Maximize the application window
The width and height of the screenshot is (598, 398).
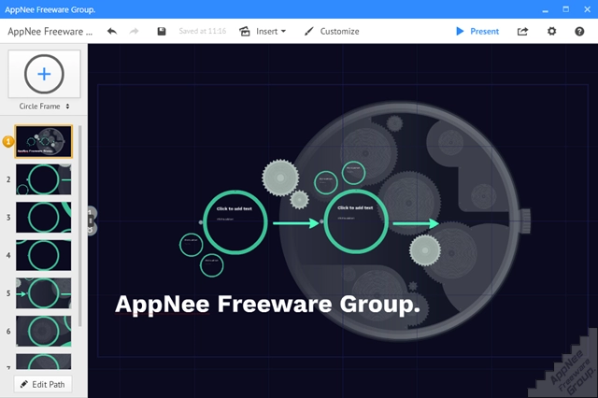tap(566, 9)
